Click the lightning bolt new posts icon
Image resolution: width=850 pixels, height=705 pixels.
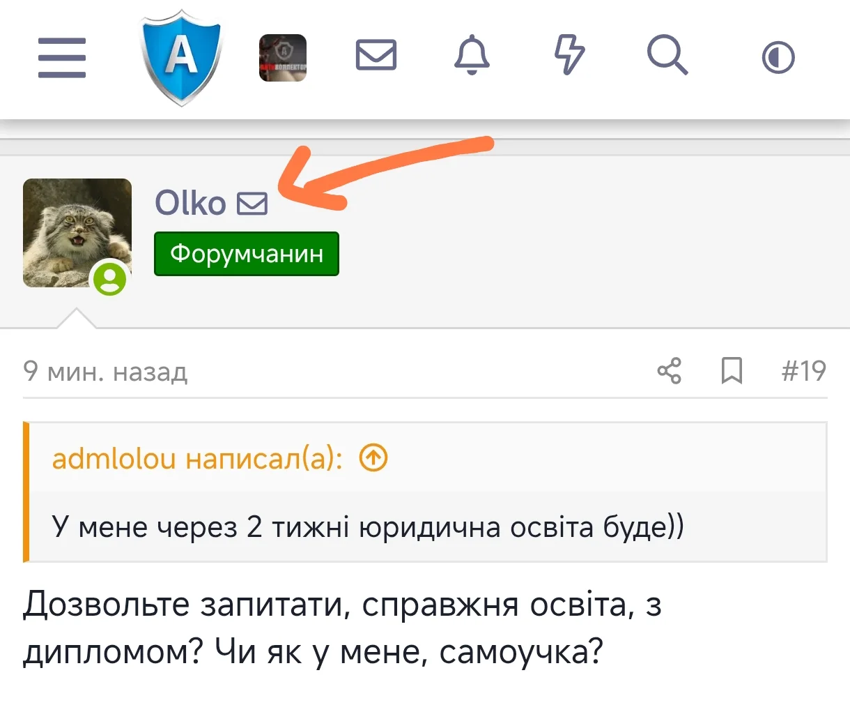pos(570,56)
